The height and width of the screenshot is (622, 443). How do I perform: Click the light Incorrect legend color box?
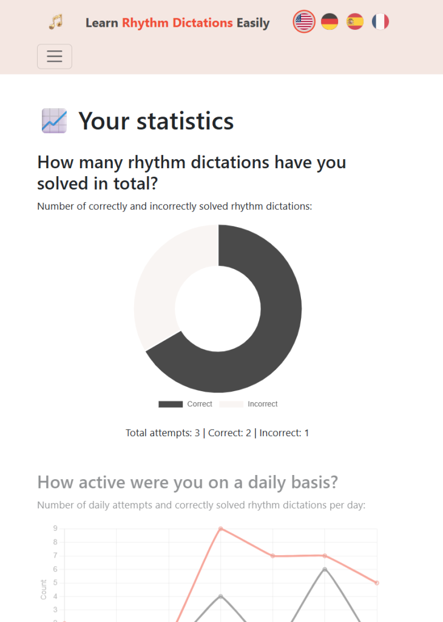(231, 404)
